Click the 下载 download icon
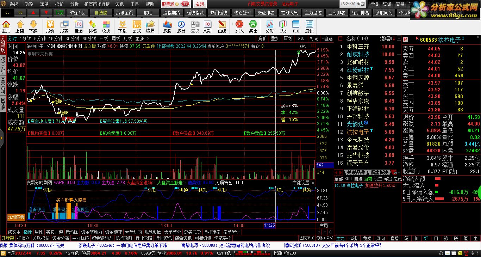The height and width of the screenshot is (257, 481). coord(123,27)
